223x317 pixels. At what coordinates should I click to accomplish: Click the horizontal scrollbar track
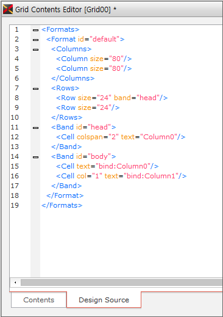point(121,282)
